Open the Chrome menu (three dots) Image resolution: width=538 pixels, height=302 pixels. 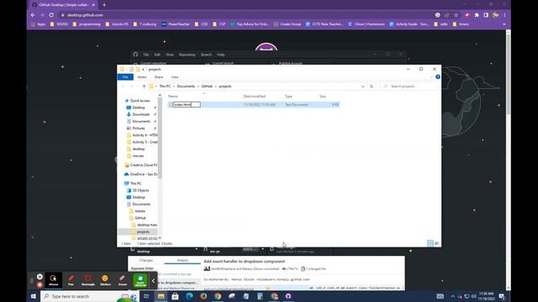[504, 15]
